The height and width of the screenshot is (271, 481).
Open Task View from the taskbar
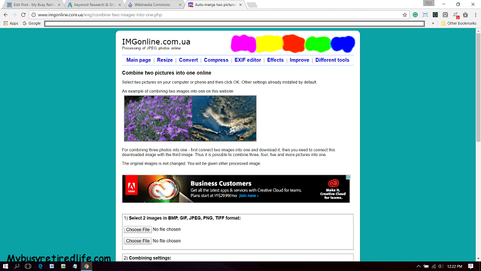tap(29, 266)
